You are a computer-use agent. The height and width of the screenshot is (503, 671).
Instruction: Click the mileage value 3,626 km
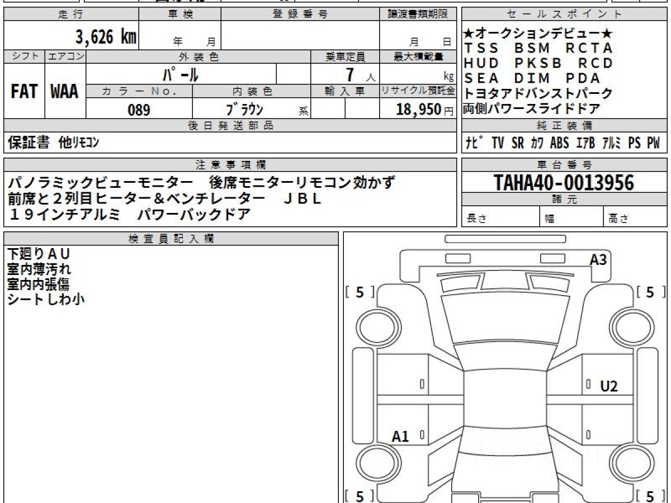(x=106, y=37)
